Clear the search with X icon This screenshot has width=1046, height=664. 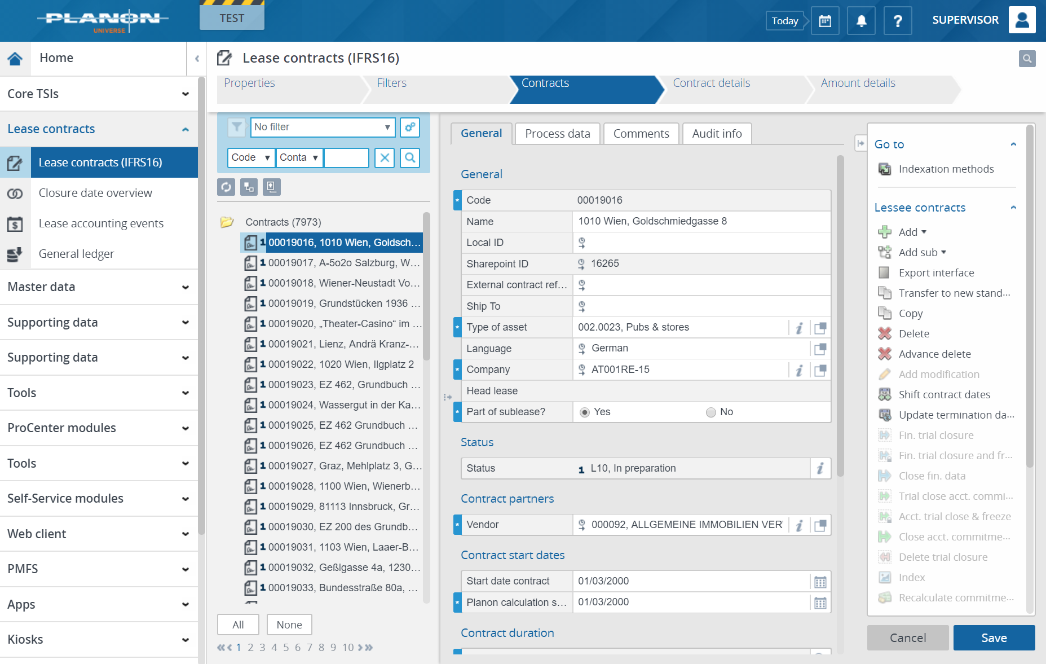[385, 157]
